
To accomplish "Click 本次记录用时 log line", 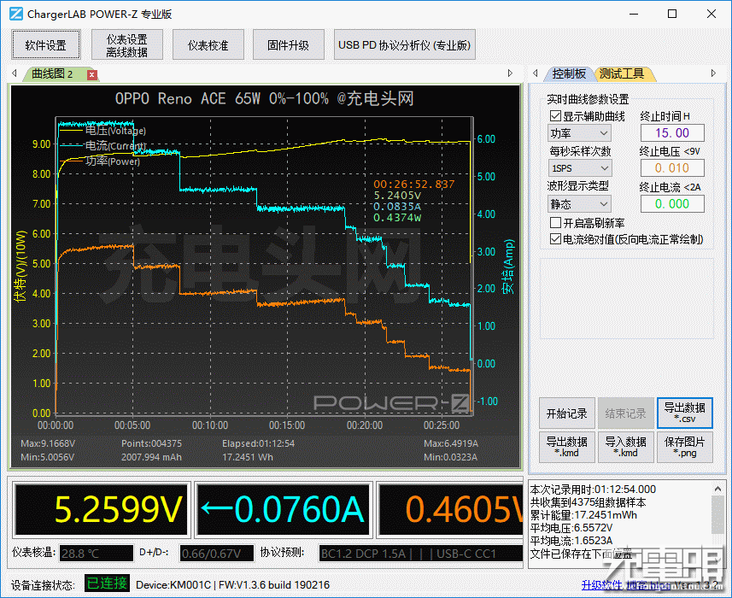I will (x=594, y=490).
